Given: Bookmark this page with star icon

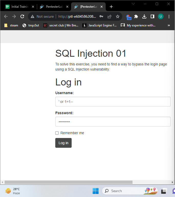Looking at the screenshot, I should click(117, 16).
